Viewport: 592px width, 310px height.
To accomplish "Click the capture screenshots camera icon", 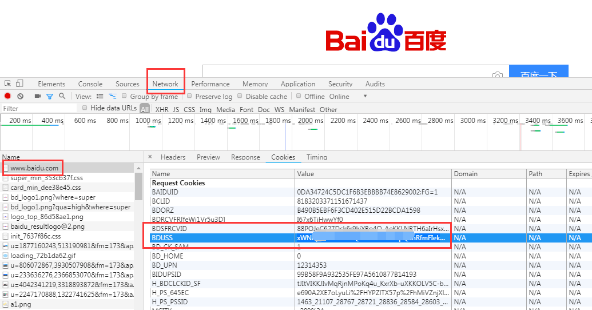I will coord(37,96).
